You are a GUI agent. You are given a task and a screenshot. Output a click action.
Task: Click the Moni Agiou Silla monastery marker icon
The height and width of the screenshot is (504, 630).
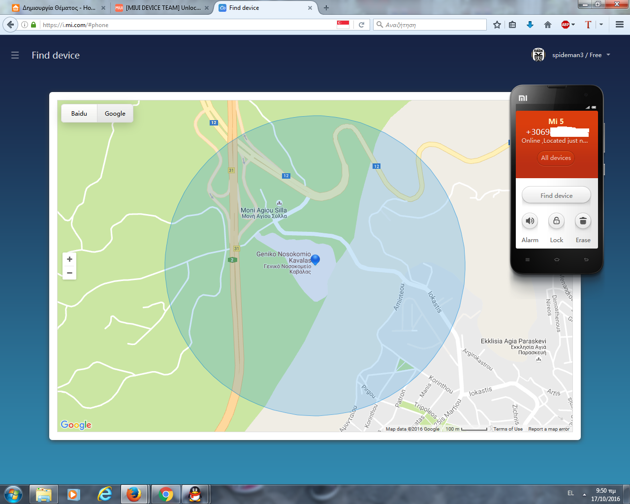click(280, 203)
